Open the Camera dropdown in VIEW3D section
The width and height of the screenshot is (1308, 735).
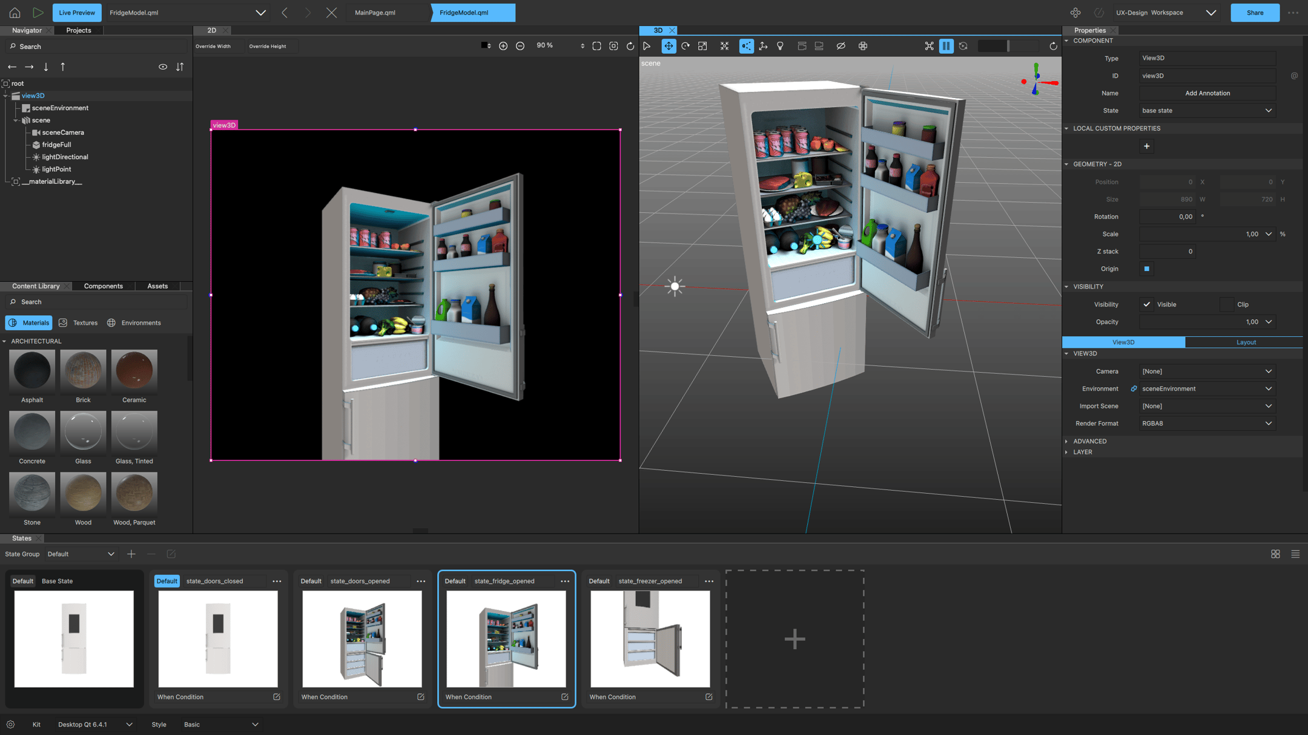click(1206, 371)
